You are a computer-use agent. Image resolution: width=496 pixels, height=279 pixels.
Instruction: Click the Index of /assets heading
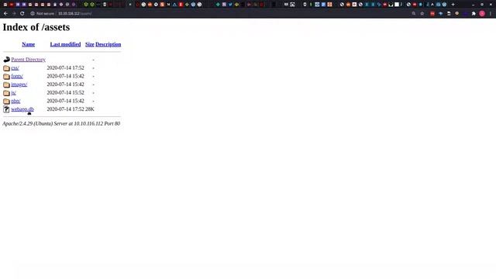pyautogui.click(x=36, y=27)
